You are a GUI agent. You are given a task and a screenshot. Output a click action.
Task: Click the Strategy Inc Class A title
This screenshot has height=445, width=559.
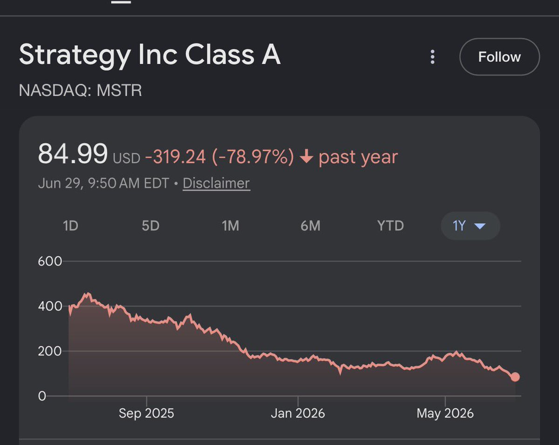coord(150,55)
